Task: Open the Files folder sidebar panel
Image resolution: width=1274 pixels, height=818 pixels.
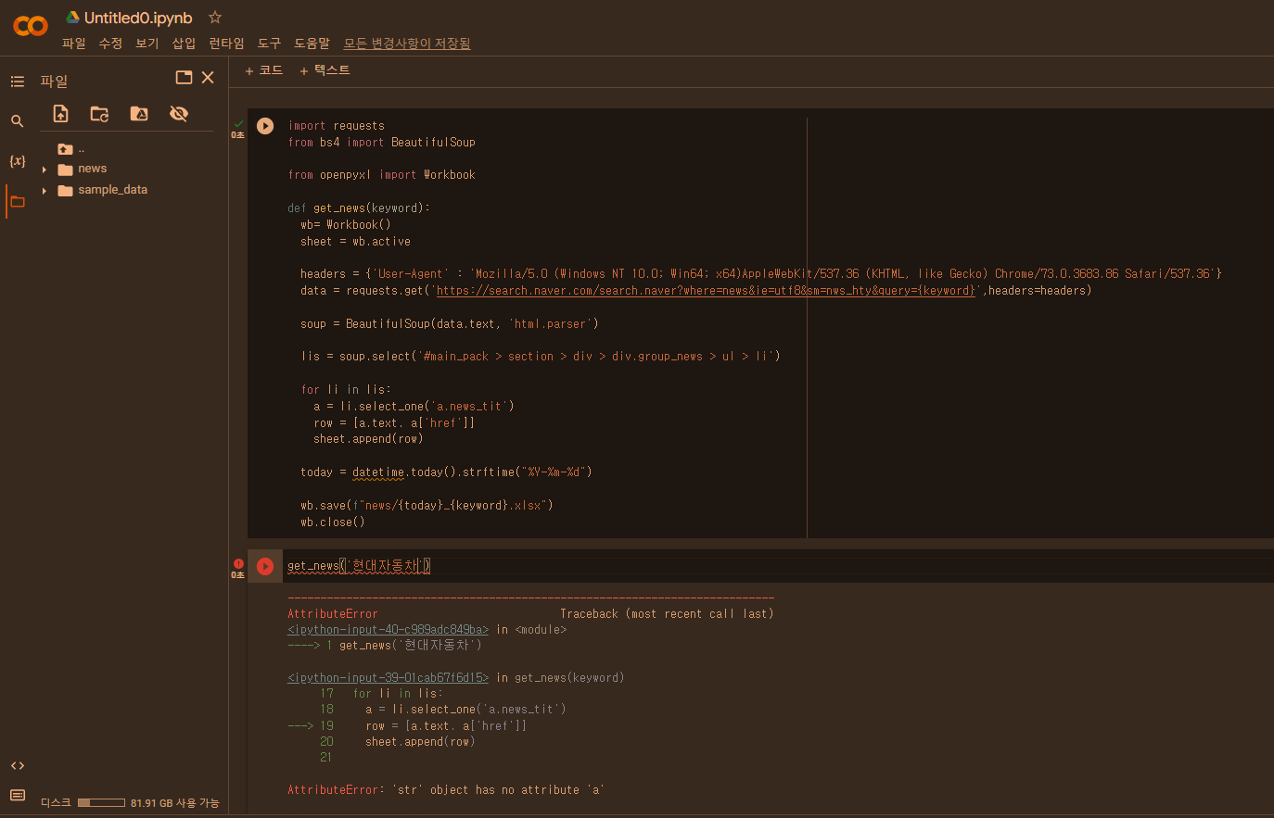Action: coord(17,201)
